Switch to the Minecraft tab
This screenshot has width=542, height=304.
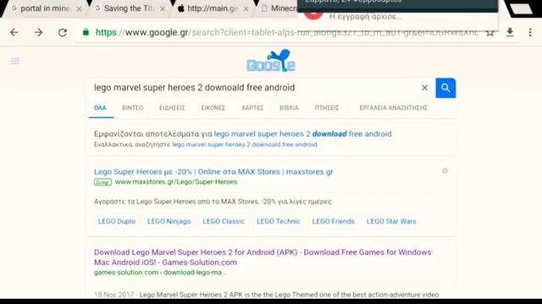(x=279, y=8)
